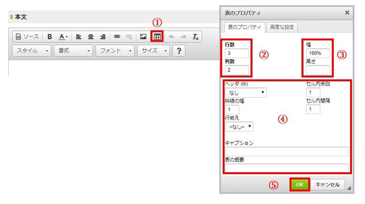This screenshot has height=204, width=365.
Task: Redo the last action
Action: click(184, 37)
